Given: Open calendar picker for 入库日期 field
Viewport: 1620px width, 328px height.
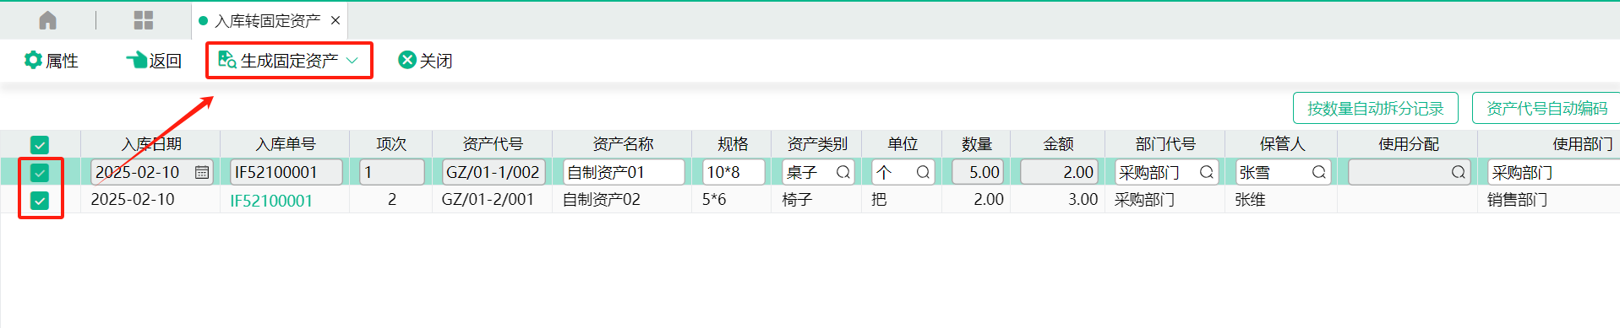Looking at the screenshot, I should coord(202,172).
